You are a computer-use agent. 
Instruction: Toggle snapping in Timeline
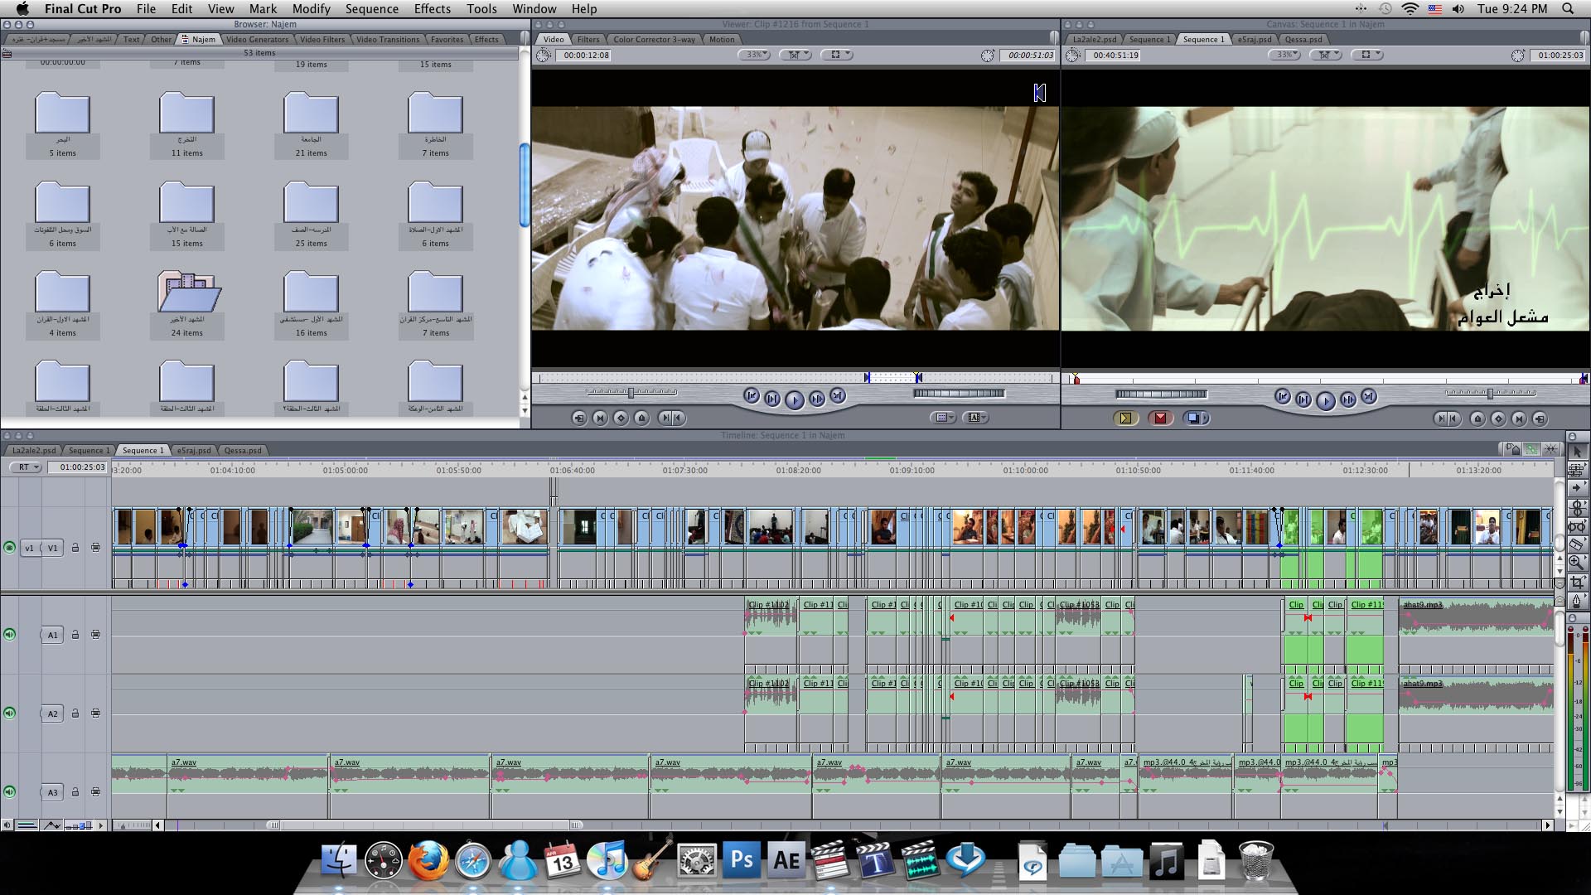pyautogui.click(x=1550, y=449)
